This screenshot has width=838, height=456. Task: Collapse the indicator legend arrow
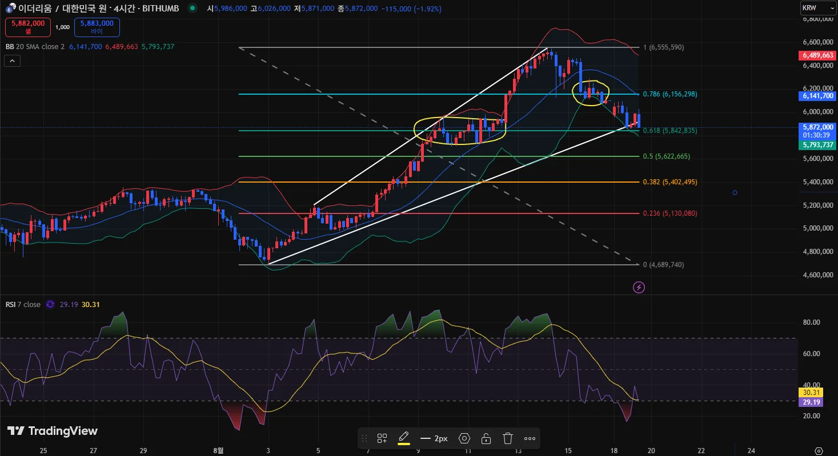pos(13,60)
